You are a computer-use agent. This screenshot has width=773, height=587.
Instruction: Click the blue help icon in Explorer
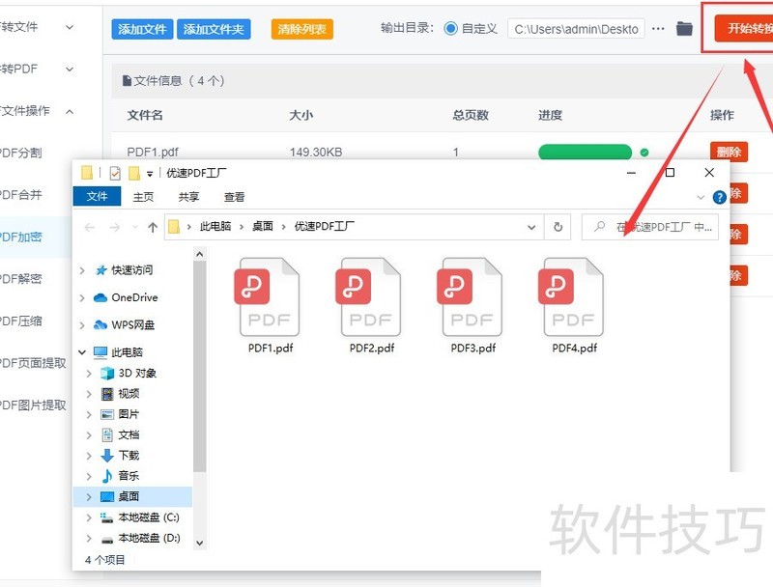[720, 196]
